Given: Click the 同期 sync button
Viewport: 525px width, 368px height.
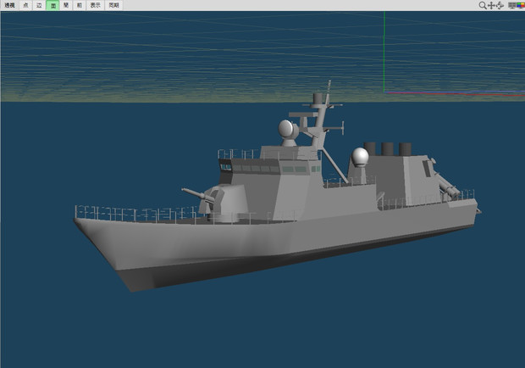Looking at the screenshot, I should point(113,5).
